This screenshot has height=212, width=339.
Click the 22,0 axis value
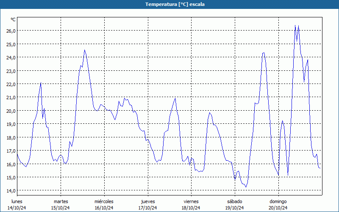tap(11, 84)
